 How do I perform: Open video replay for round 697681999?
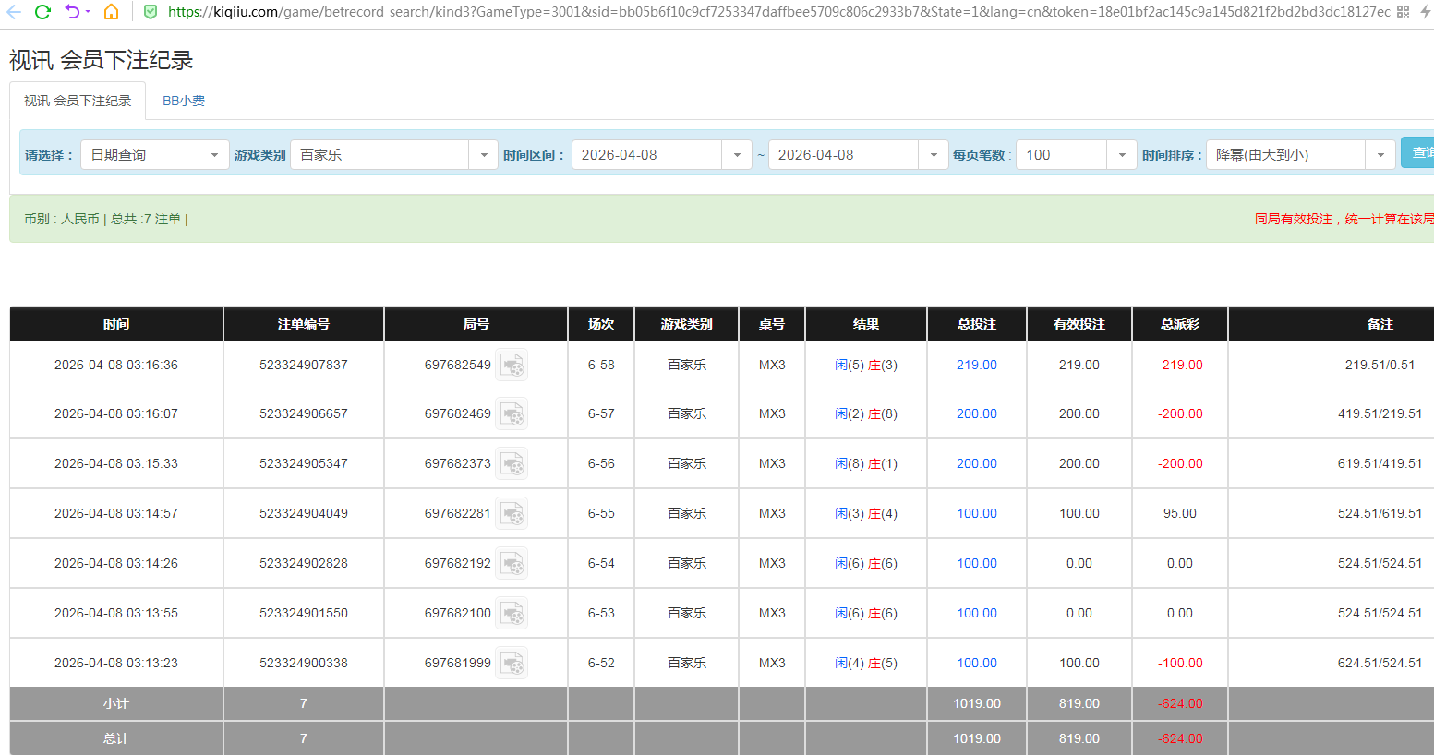click(512, 664)
